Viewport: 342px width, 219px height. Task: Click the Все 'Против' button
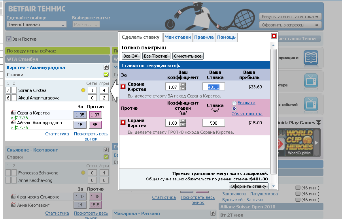coord(156,56)
